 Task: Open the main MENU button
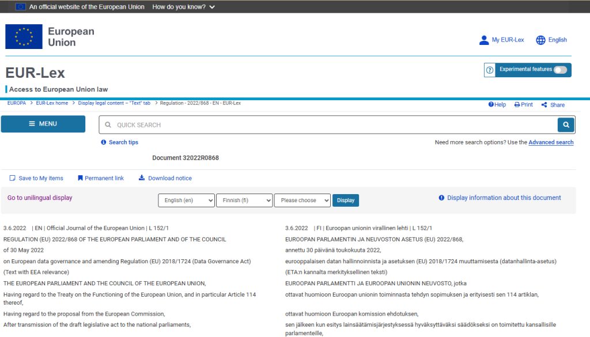[43, 124]
